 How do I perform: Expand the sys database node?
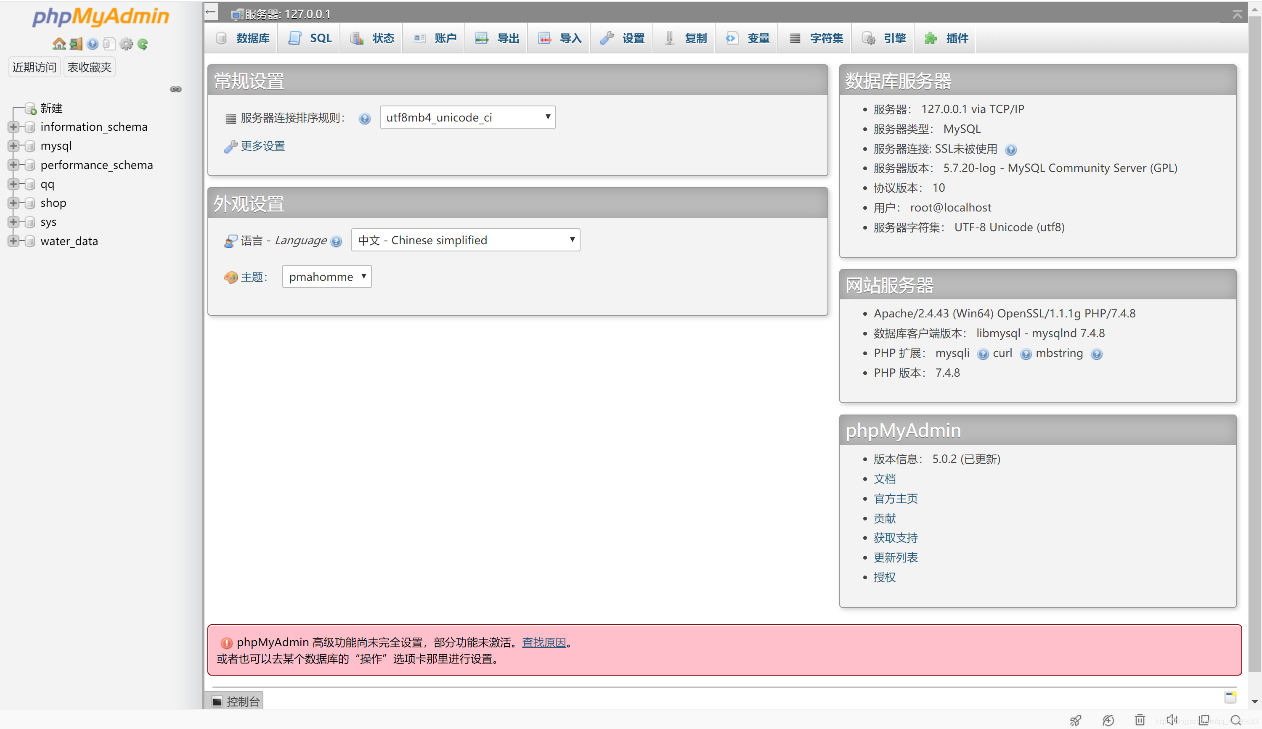[x=13, y=222]
